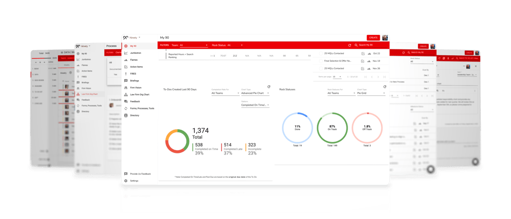Check the circle for Final Selection & Offer

click(x=321, y=61)
